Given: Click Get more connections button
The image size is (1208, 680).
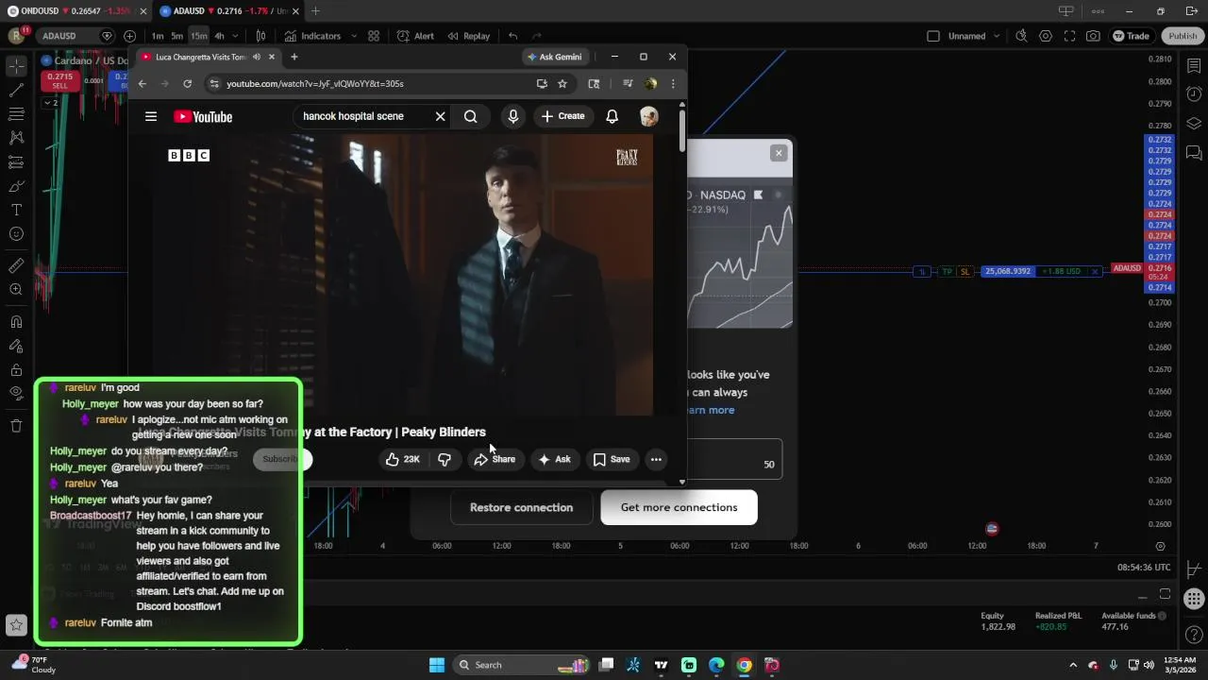Looking at the screenshot, I should [679, 507].
